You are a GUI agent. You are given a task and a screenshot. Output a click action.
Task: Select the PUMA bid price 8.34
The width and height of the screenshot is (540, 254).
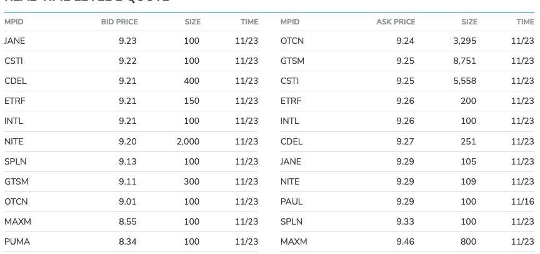tap(127, 241)
